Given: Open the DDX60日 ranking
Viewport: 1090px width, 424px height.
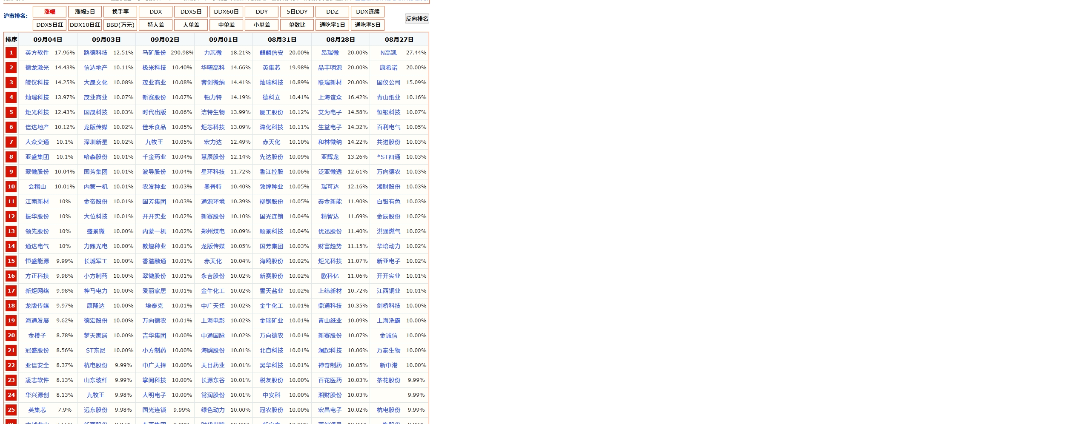Looking at the screenshot, I should pyautogui.click(x=227, y=12).
